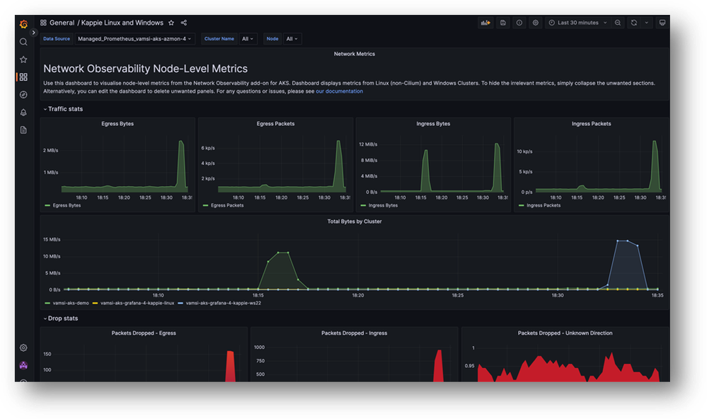Click the Egress Packets panel title

click(275, 124)
